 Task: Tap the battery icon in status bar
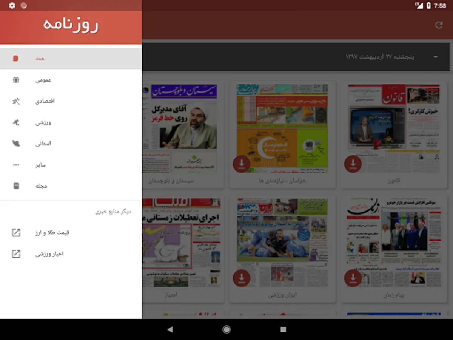coord(428,5)
